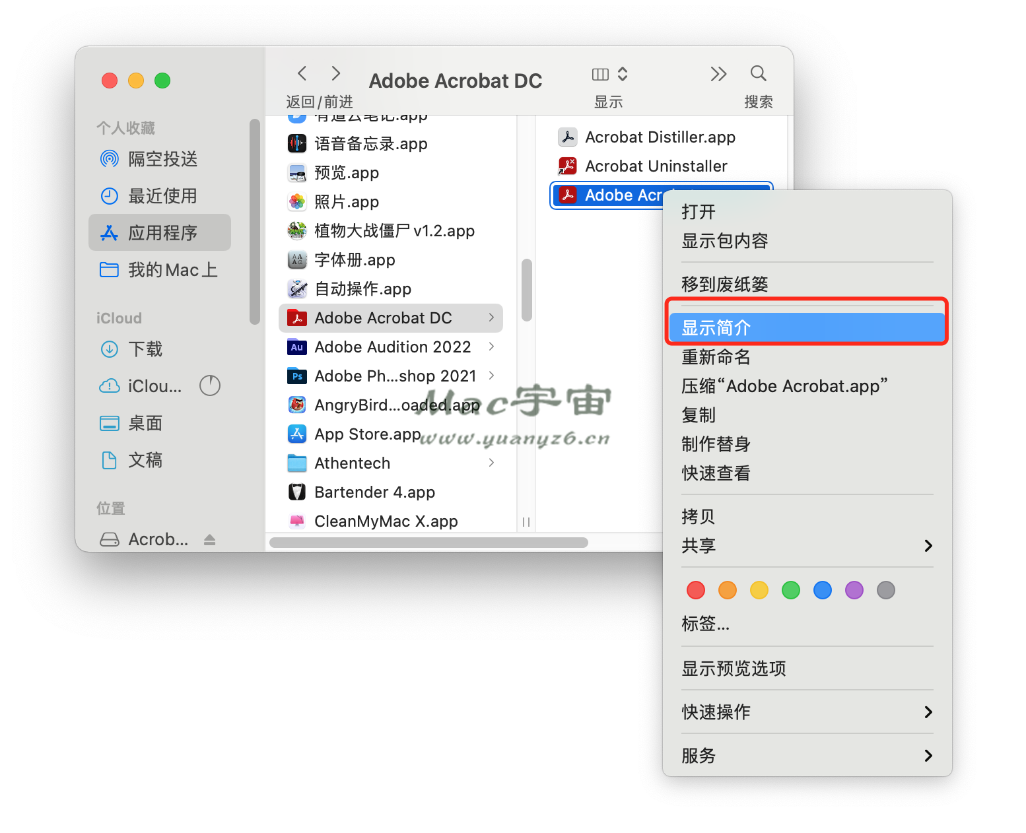Select 应用程序 Applications in sidebar
The height and width of the screenshot is (833, 1026).
pyautogui.click(x=160, y=232)
